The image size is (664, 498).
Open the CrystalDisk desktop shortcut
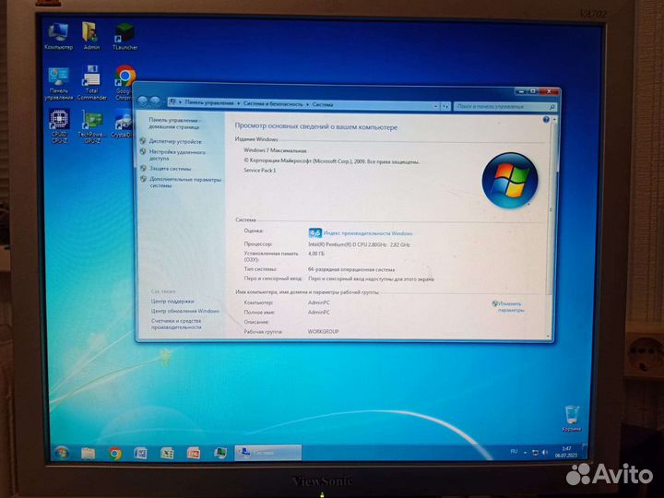[x=122, y=125]
